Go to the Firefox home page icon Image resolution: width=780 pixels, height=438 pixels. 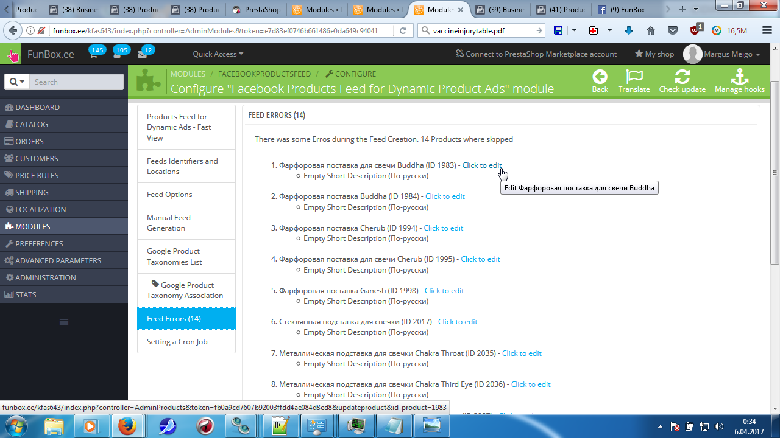tap(651, 30)
